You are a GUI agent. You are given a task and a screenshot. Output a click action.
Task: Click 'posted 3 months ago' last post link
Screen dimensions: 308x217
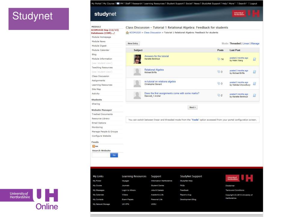(x=239, y=71)
